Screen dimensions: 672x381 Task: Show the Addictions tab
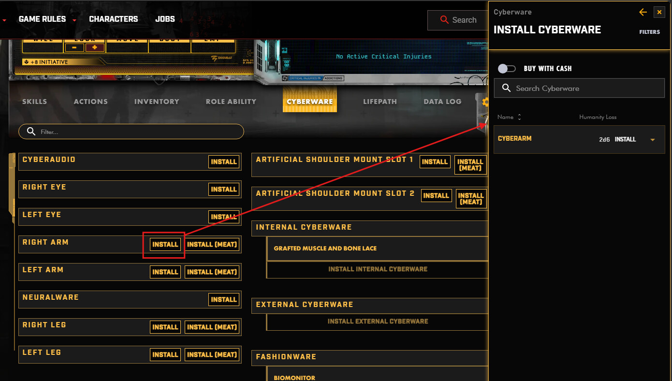[333, 78]
